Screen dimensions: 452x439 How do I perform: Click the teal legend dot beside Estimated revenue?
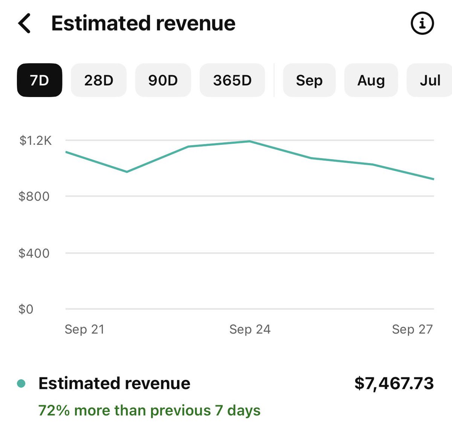pyautogui.click(x=21, y=384)
